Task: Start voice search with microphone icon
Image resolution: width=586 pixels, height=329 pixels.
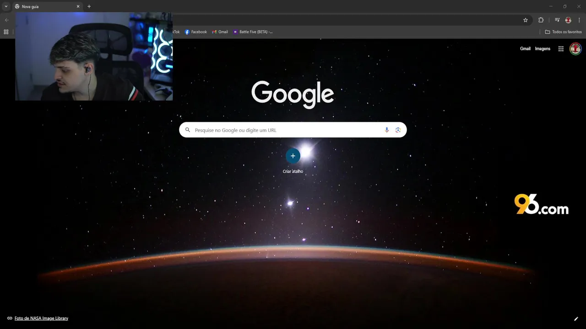Action: click(387, 130)
